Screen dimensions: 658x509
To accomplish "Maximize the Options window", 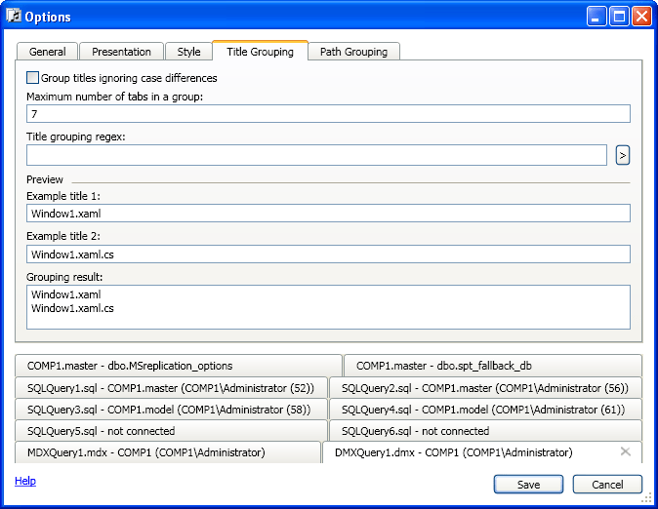I will click(619, 17).
